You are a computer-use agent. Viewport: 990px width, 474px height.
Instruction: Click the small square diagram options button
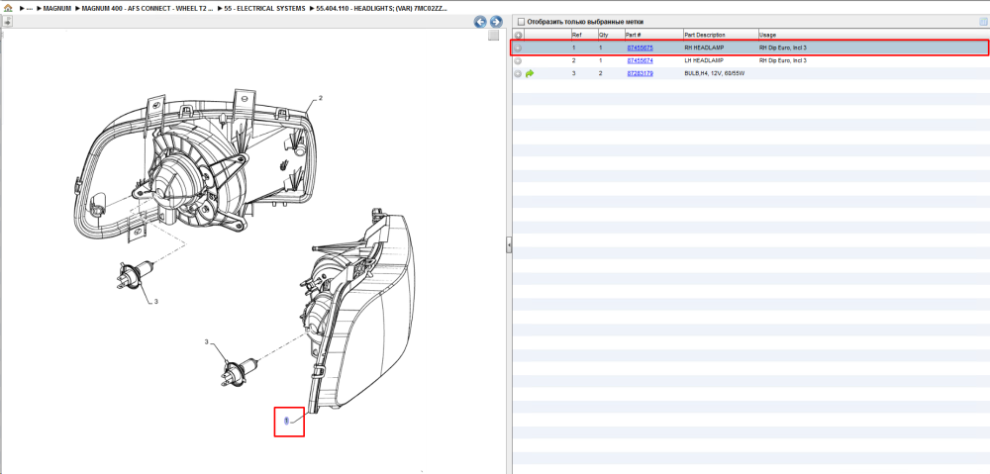tap(494, 36)
